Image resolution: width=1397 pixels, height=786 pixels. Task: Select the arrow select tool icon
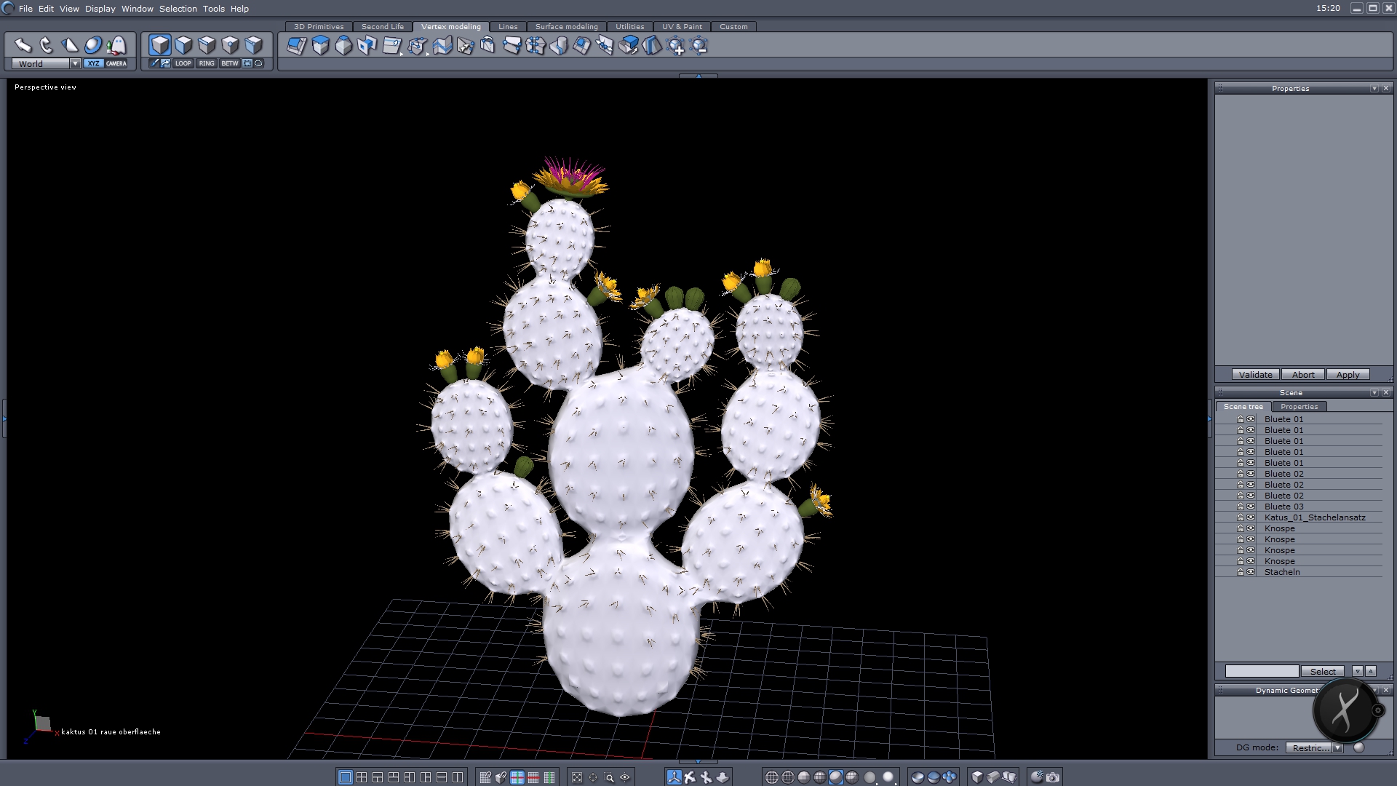tap(23, 45)
